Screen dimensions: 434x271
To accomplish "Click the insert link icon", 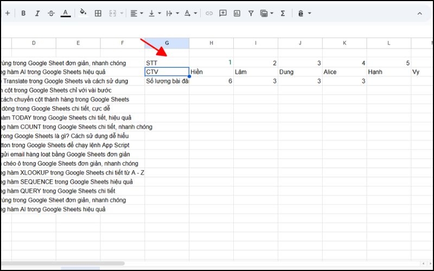I will click(x=209, y=14).
